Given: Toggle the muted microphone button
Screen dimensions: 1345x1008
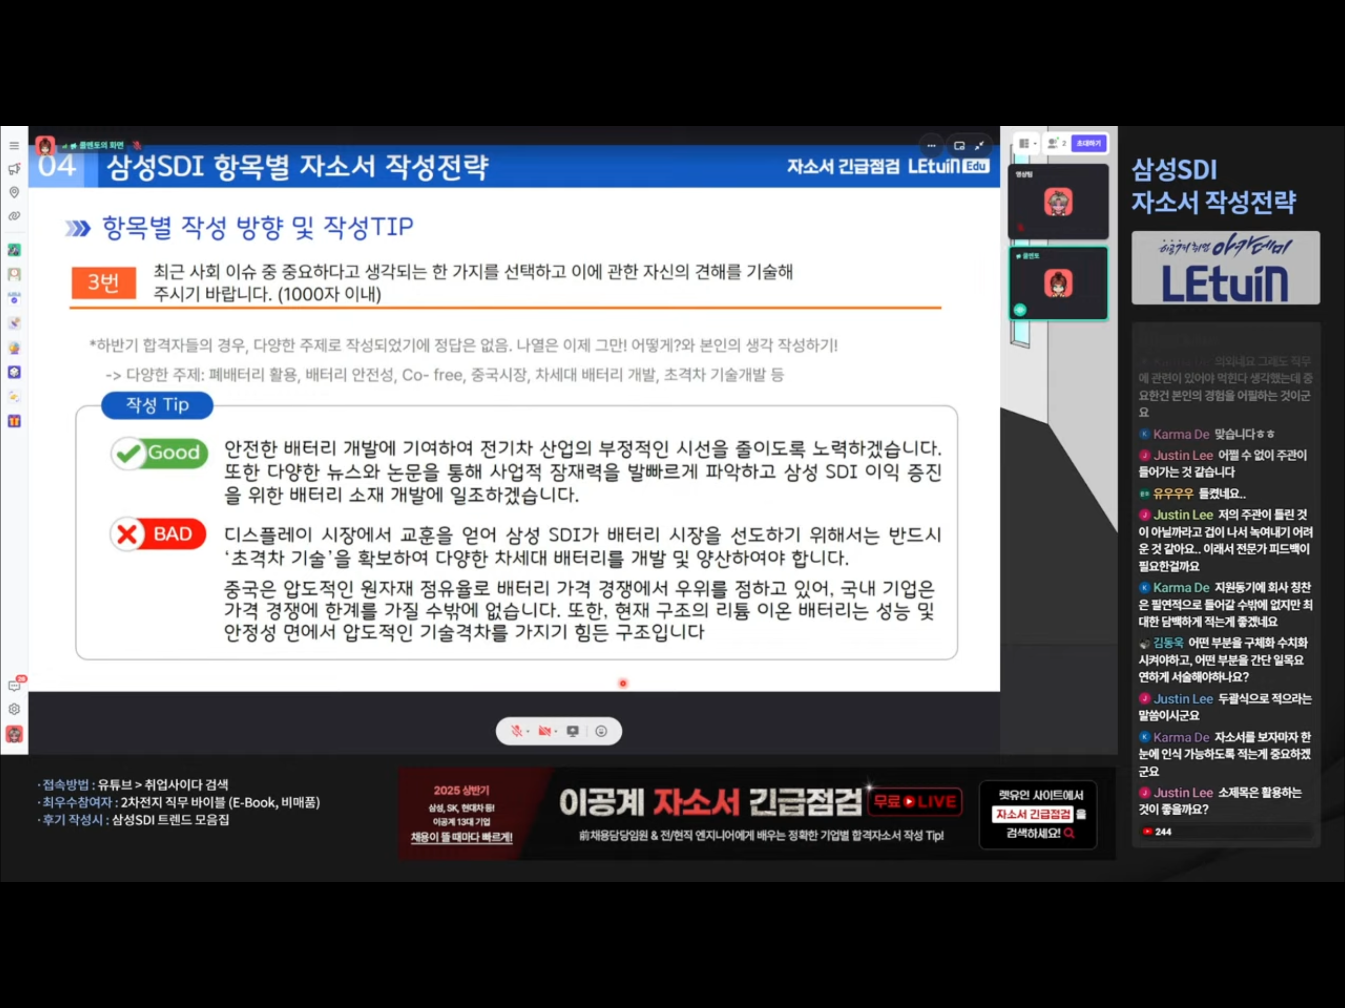Looking at the screenshot, I should (x=516, y=731).
